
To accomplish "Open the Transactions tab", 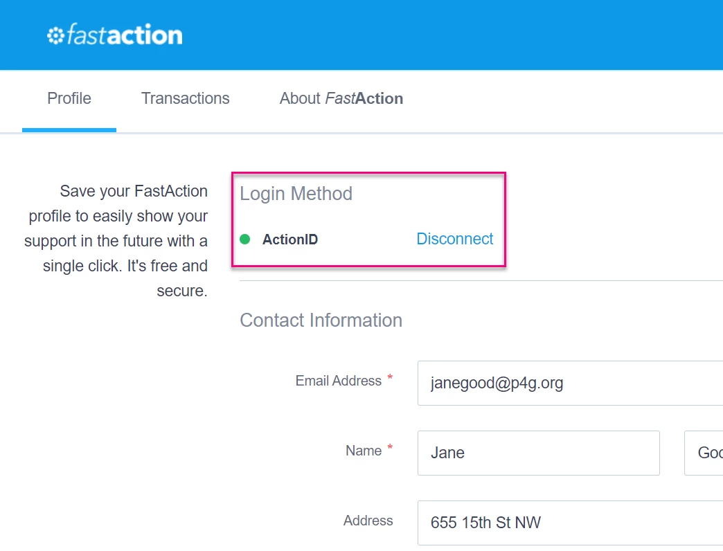I will 185,98.
